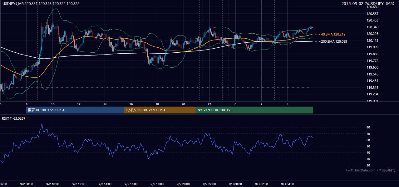Click RSI scale value 30
This screenshot has height=187, width=399.
tap(368, 159)
